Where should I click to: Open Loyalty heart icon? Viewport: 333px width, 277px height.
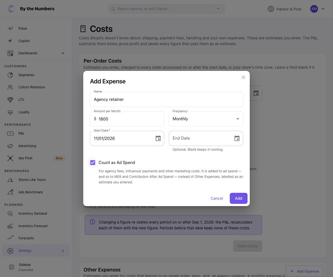(x=10, y=112)
